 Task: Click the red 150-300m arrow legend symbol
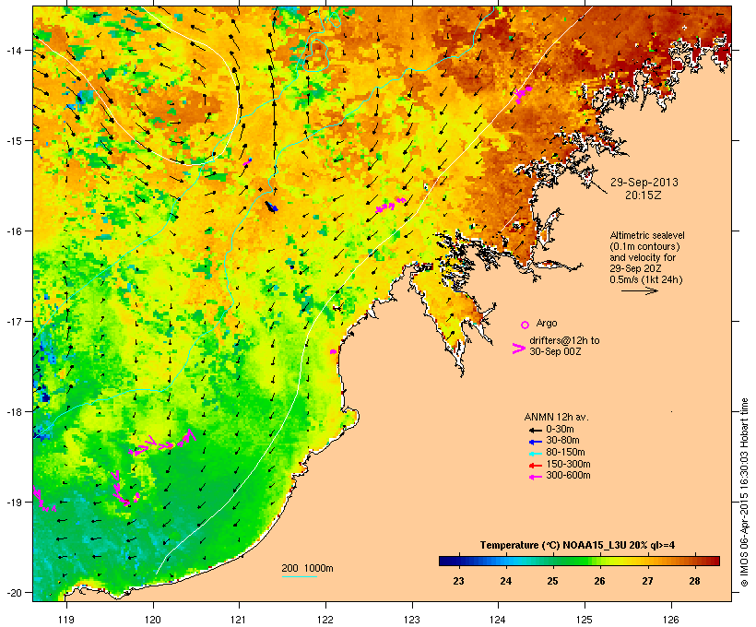(535, 465)
